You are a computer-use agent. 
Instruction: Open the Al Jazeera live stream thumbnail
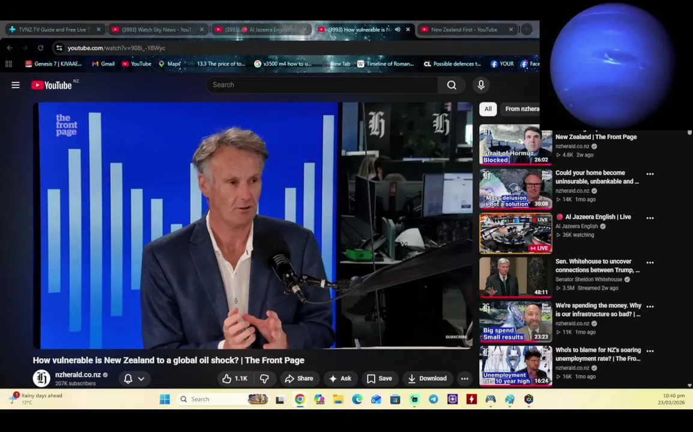click(x=515, y=233)
